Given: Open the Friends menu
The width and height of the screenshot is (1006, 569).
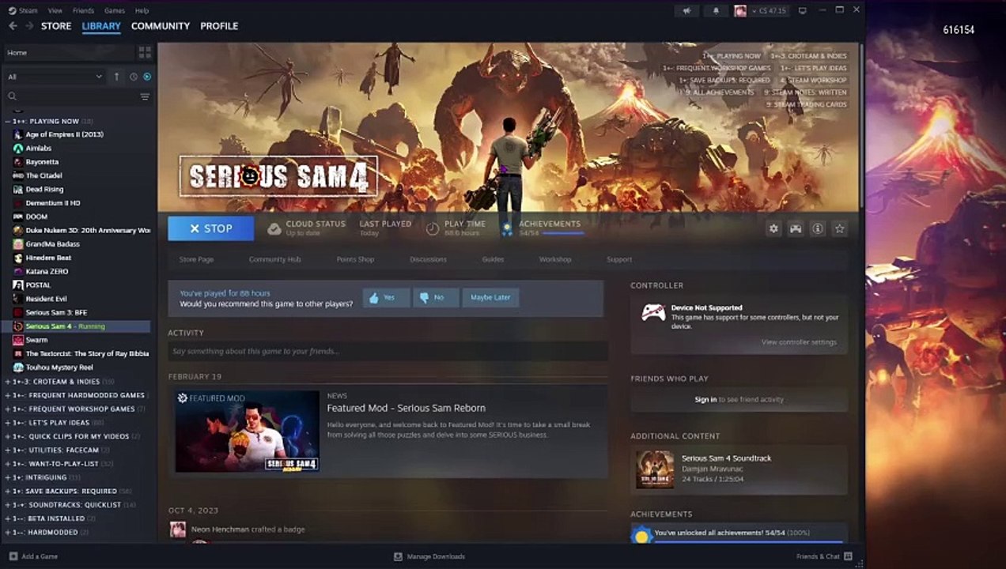Looking at the screenshot, I should (83, 10).
